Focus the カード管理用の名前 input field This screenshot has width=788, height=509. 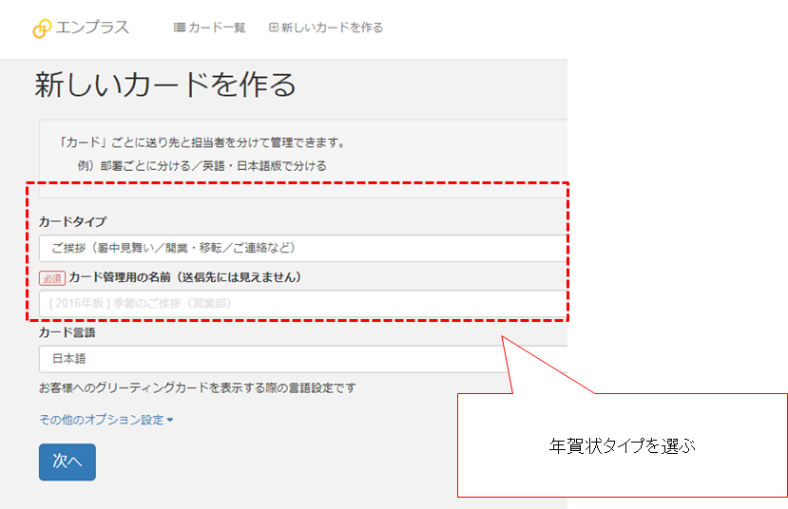click(302, 304)
